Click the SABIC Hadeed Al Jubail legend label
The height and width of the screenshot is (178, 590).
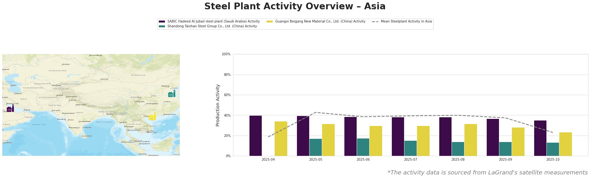(213, 22)
